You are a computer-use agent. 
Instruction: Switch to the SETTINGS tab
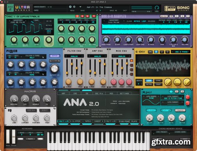pyautogui.click(x=124, y=93)
